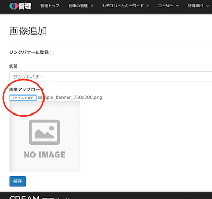Click the 画像アップロード label
Viewport: 212px width, 199px height.
coord(26,90)
